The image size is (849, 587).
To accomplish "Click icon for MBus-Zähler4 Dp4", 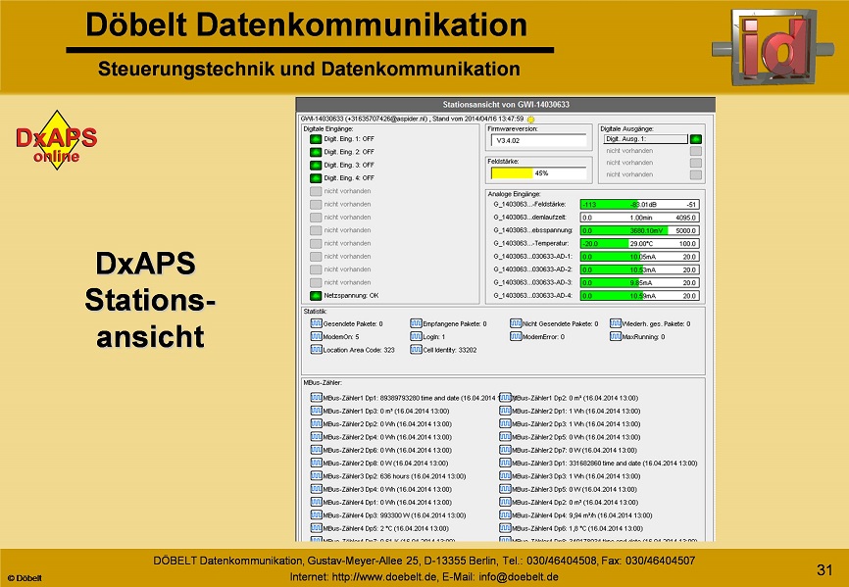I will 505,515.
